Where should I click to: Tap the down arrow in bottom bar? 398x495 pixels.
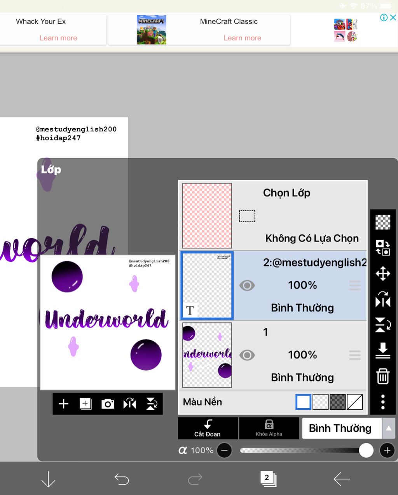click(x=48, y=479)
